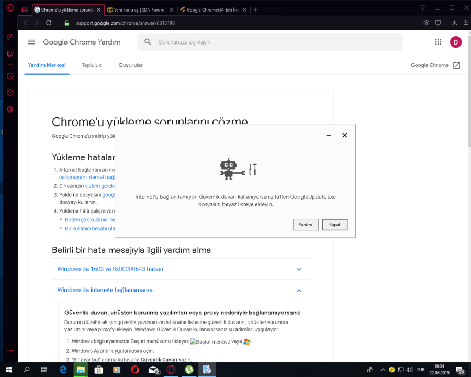Screen dimensions: 471x377
Task: Launch Microsoft Edge from taskbar
Action: point(63,370)
